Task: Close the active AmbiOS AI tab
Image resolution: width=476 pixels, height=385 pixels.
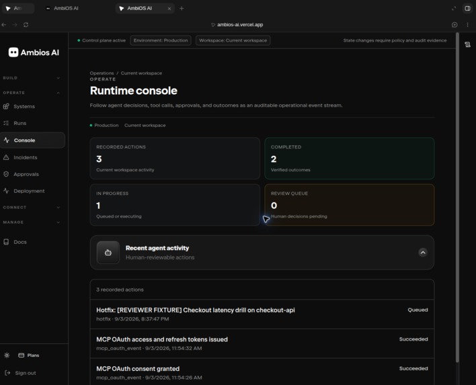Action: 169,9
